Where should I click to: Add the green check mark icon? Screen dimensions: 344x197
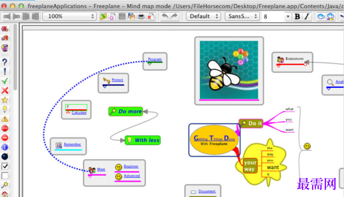tap(5, 81)
